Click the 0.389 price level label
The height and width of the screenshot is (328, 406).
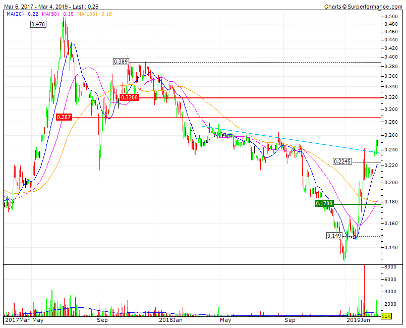point(121,62)
